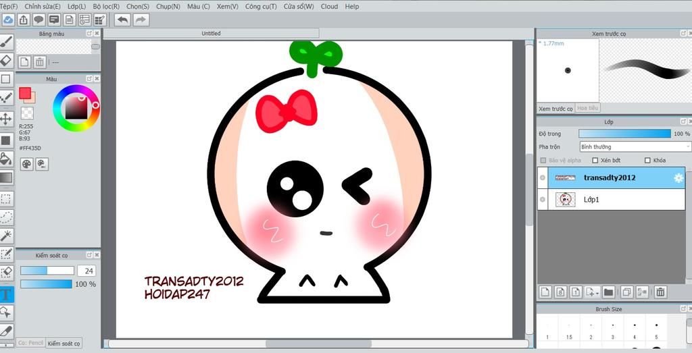
Task: Select the Lớp1 layer thumbnail
Action: [566, 200]
